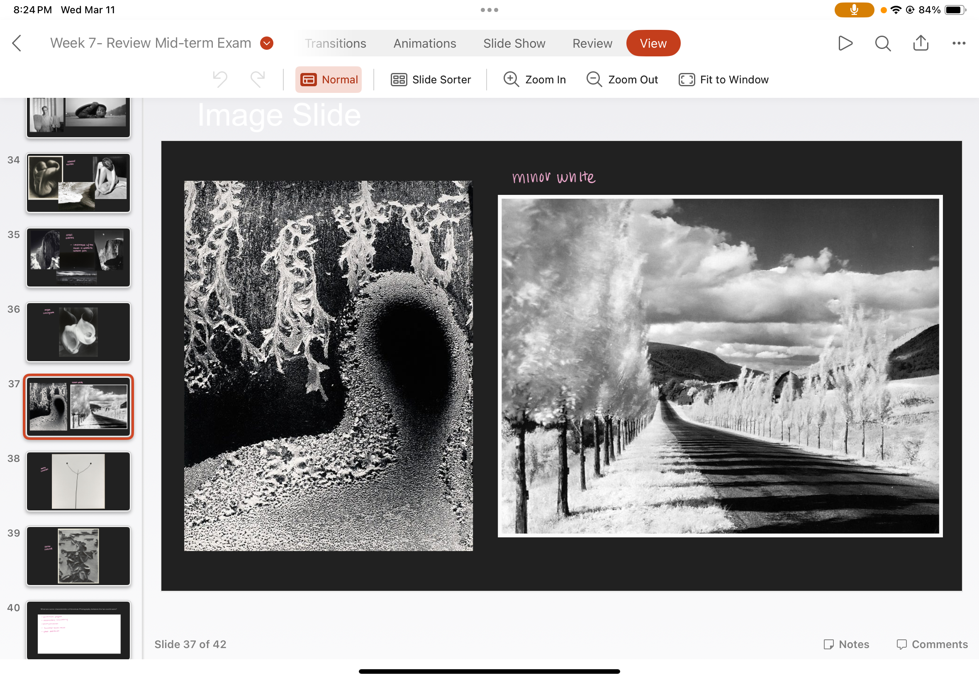Viewport: 979px width, 680px height.
Task: Open the Animations tab
Action: (x=424, y=44)
